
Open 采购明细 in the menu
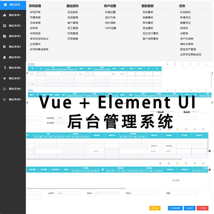tap(35, 33)
